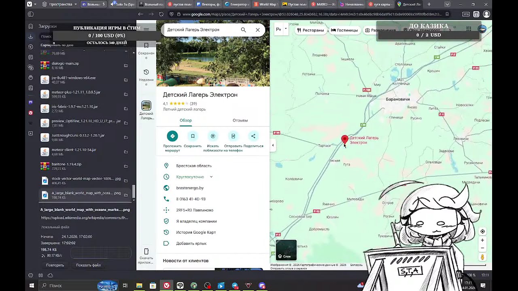Show folder for iris-fabric download
518x291 pixels.
[126, 109]
